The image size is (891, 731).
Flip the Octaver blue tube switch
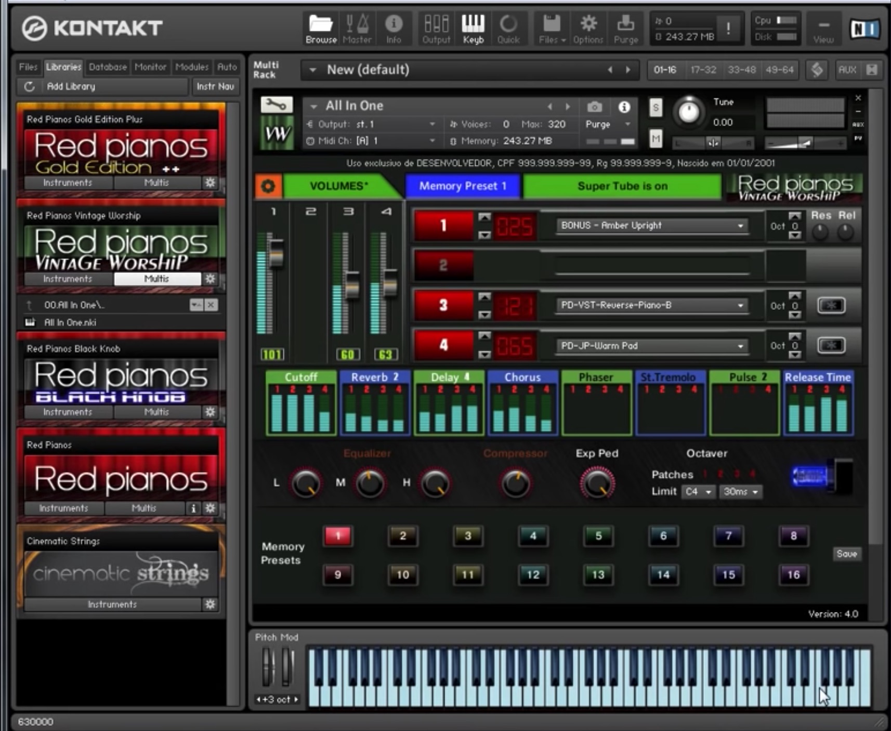[x=822, y=476]
